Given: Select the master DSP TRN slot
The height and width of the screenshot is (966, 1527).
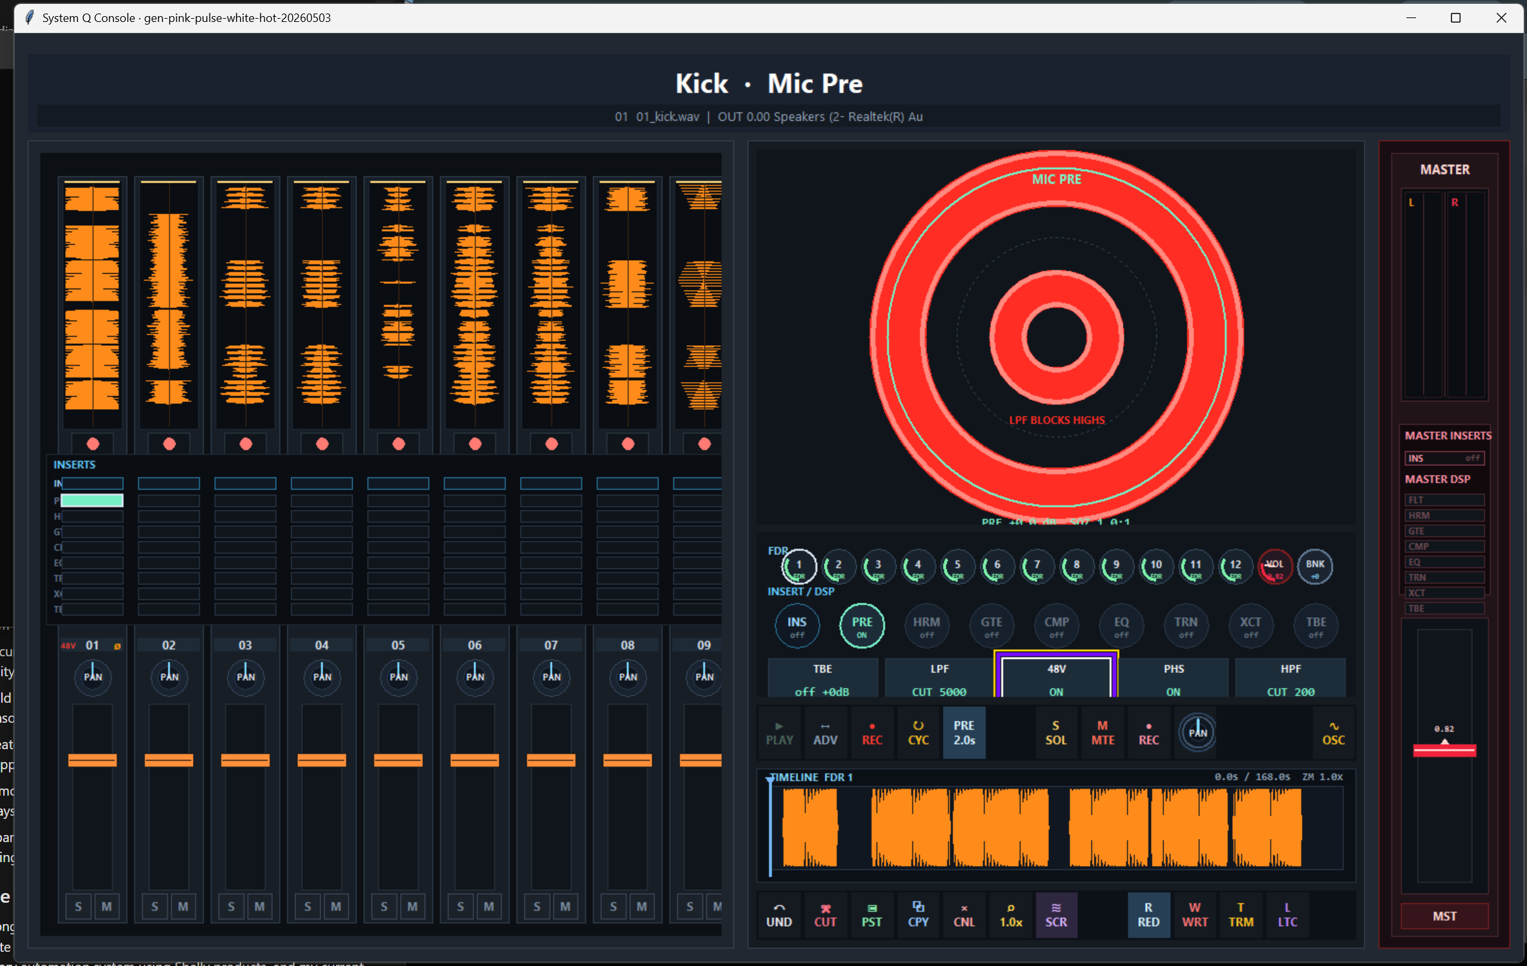Looking at the screenshot, I should pyautogui.click(x=1444, y=578).
